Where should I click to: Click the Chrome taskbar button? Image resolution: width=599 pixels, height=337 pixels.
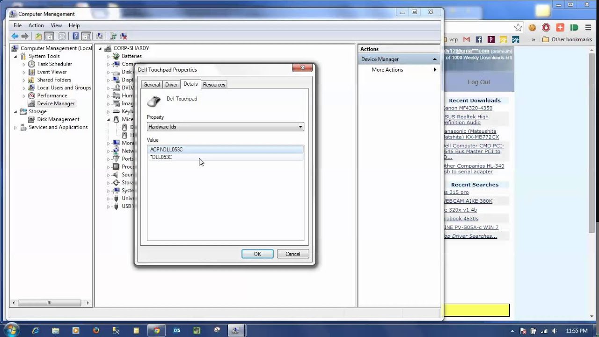[x=157, y=330]
